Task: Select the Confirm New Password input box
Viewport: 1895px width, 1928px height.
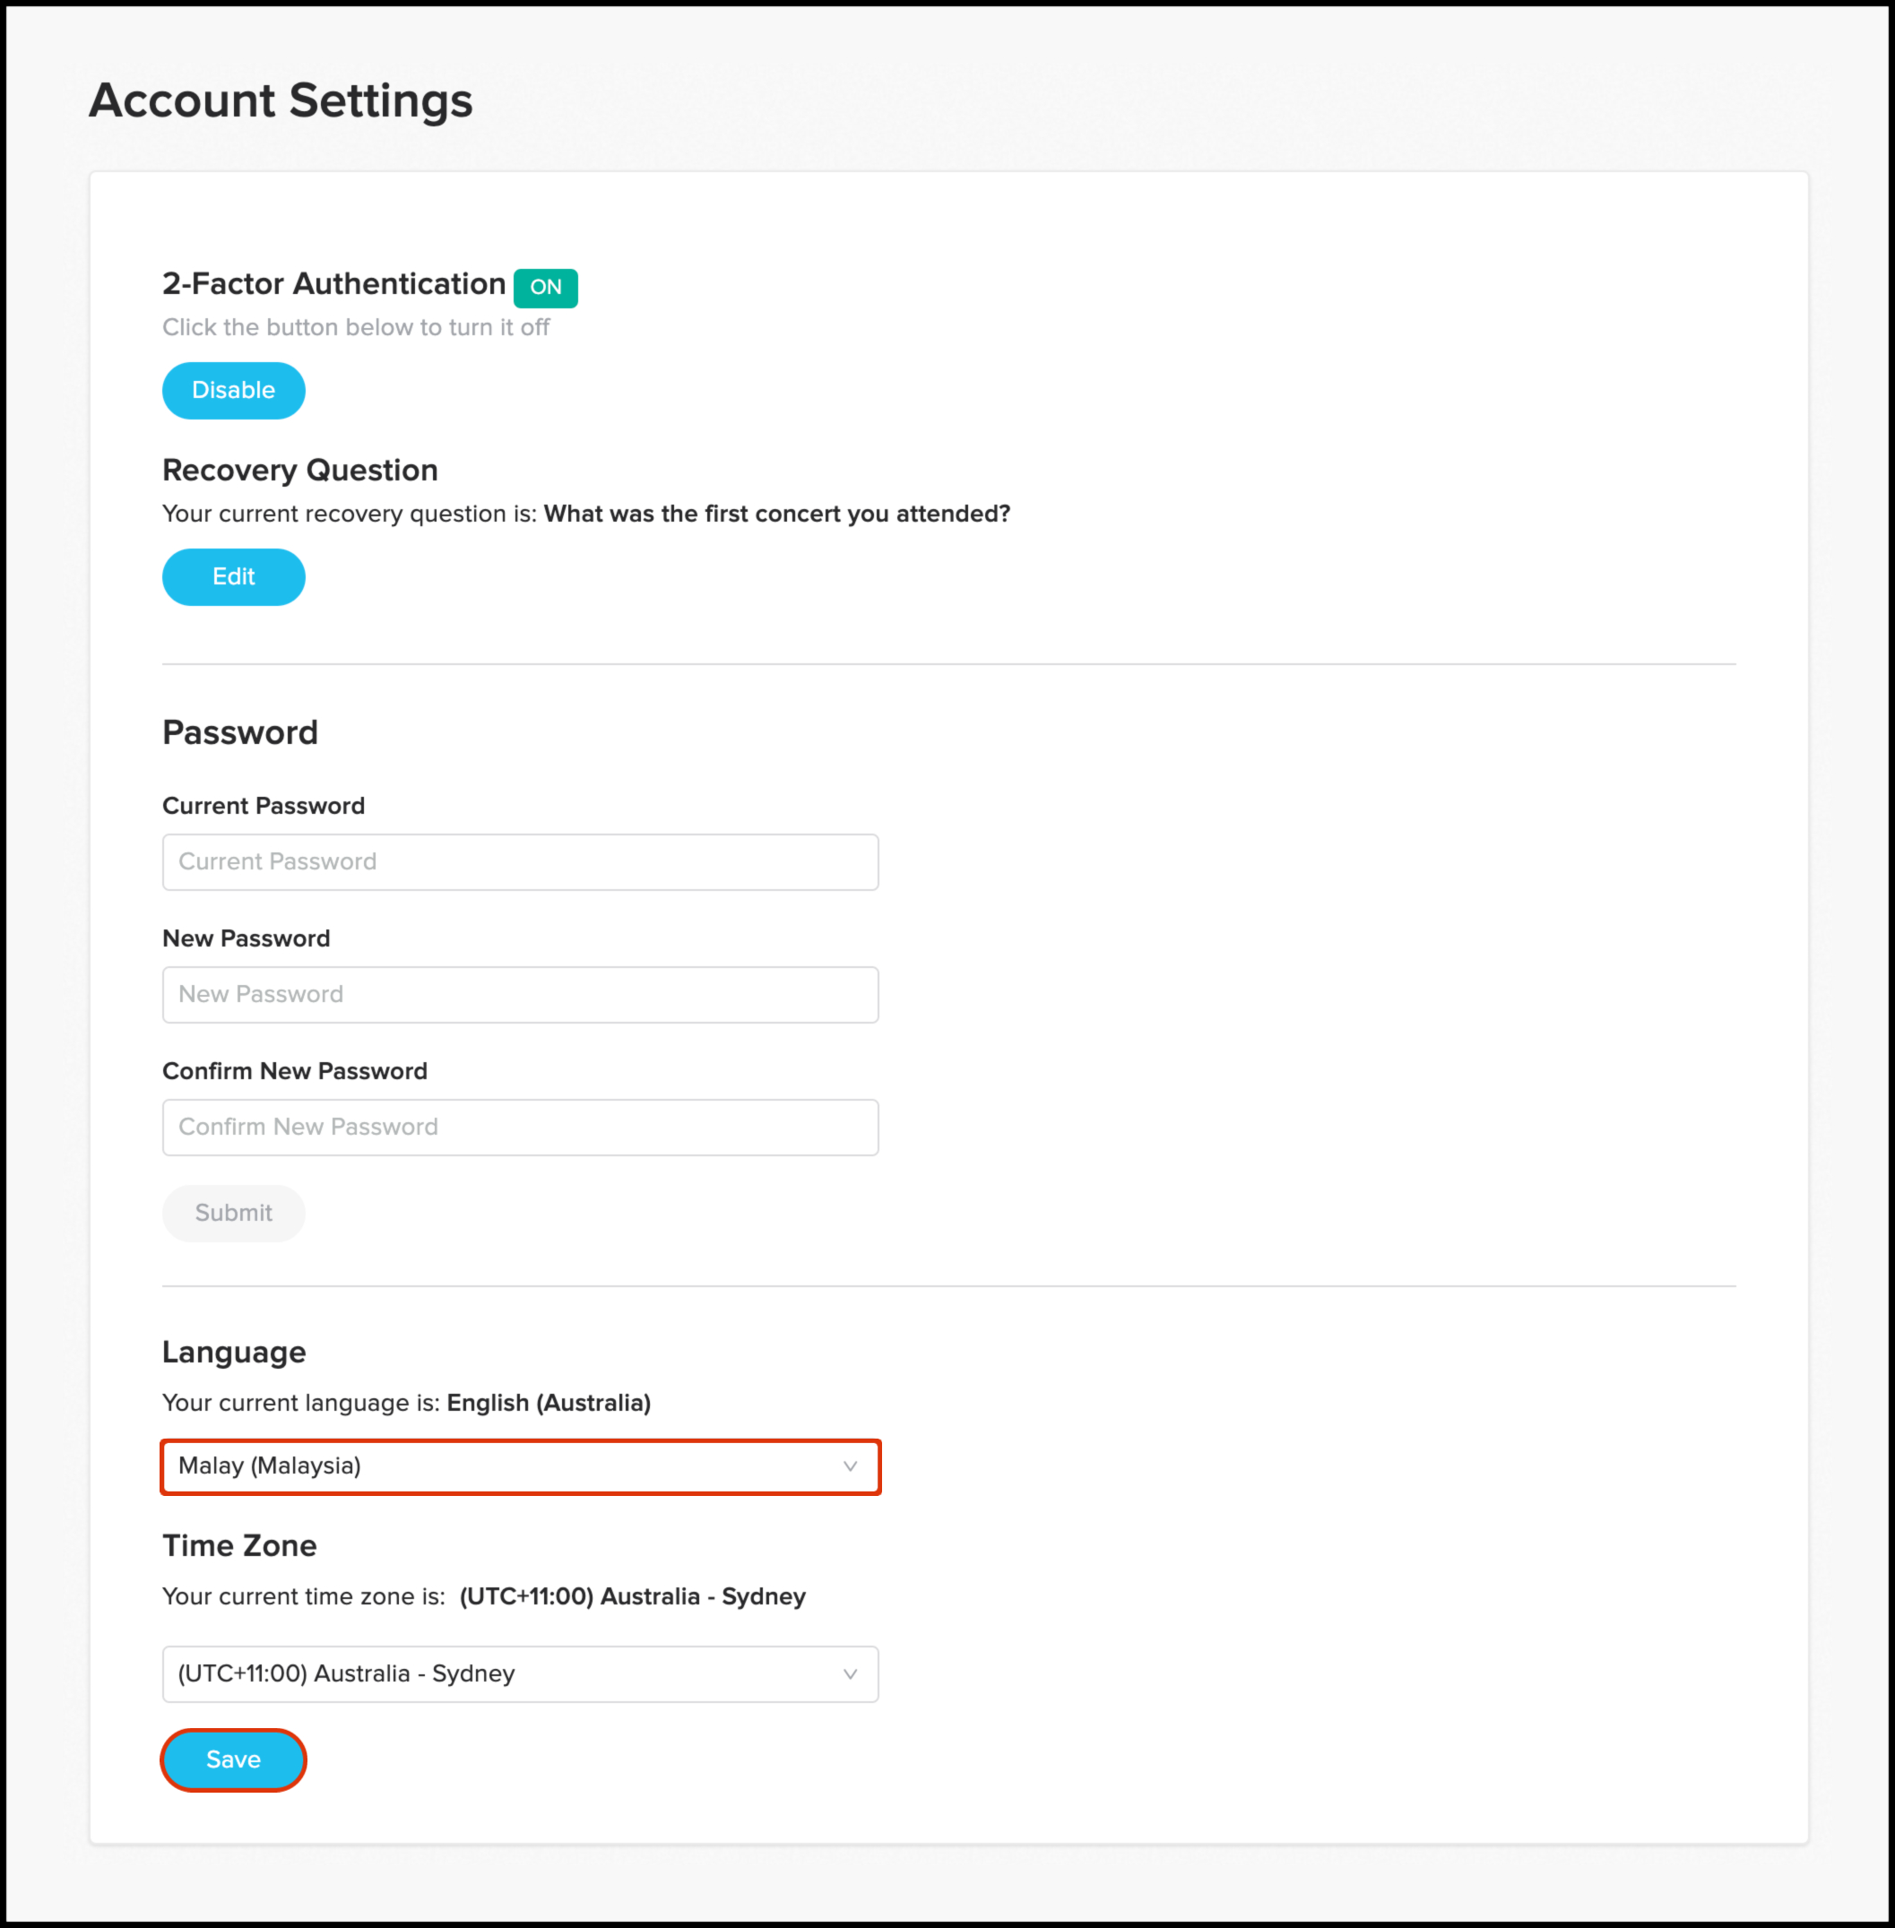Action: (x=520, y=1127)
